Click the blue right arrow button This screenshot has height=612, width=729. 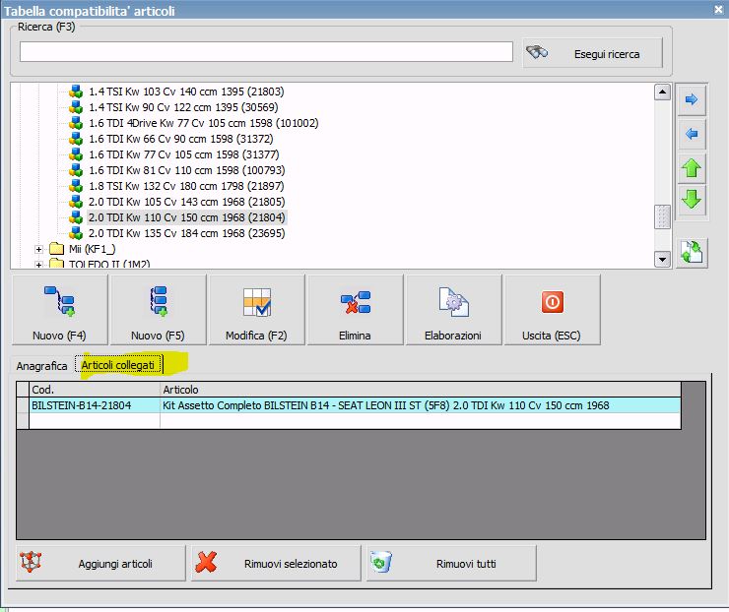692,99
